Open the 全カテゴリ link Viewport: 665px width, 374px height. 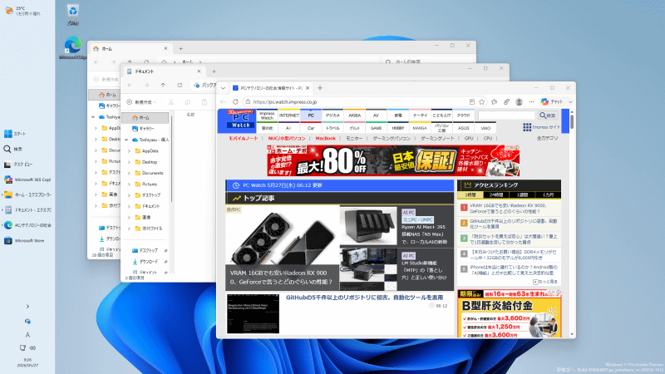548,138
